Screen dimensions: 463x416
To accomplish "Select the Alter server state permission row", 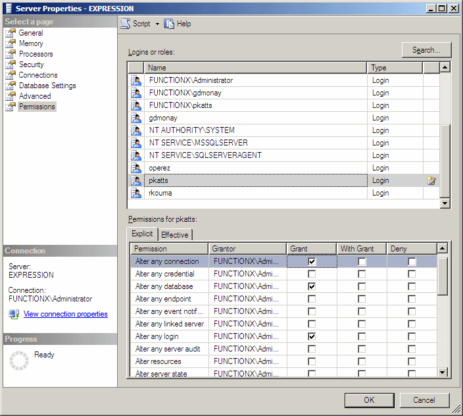I will point(283,373).
